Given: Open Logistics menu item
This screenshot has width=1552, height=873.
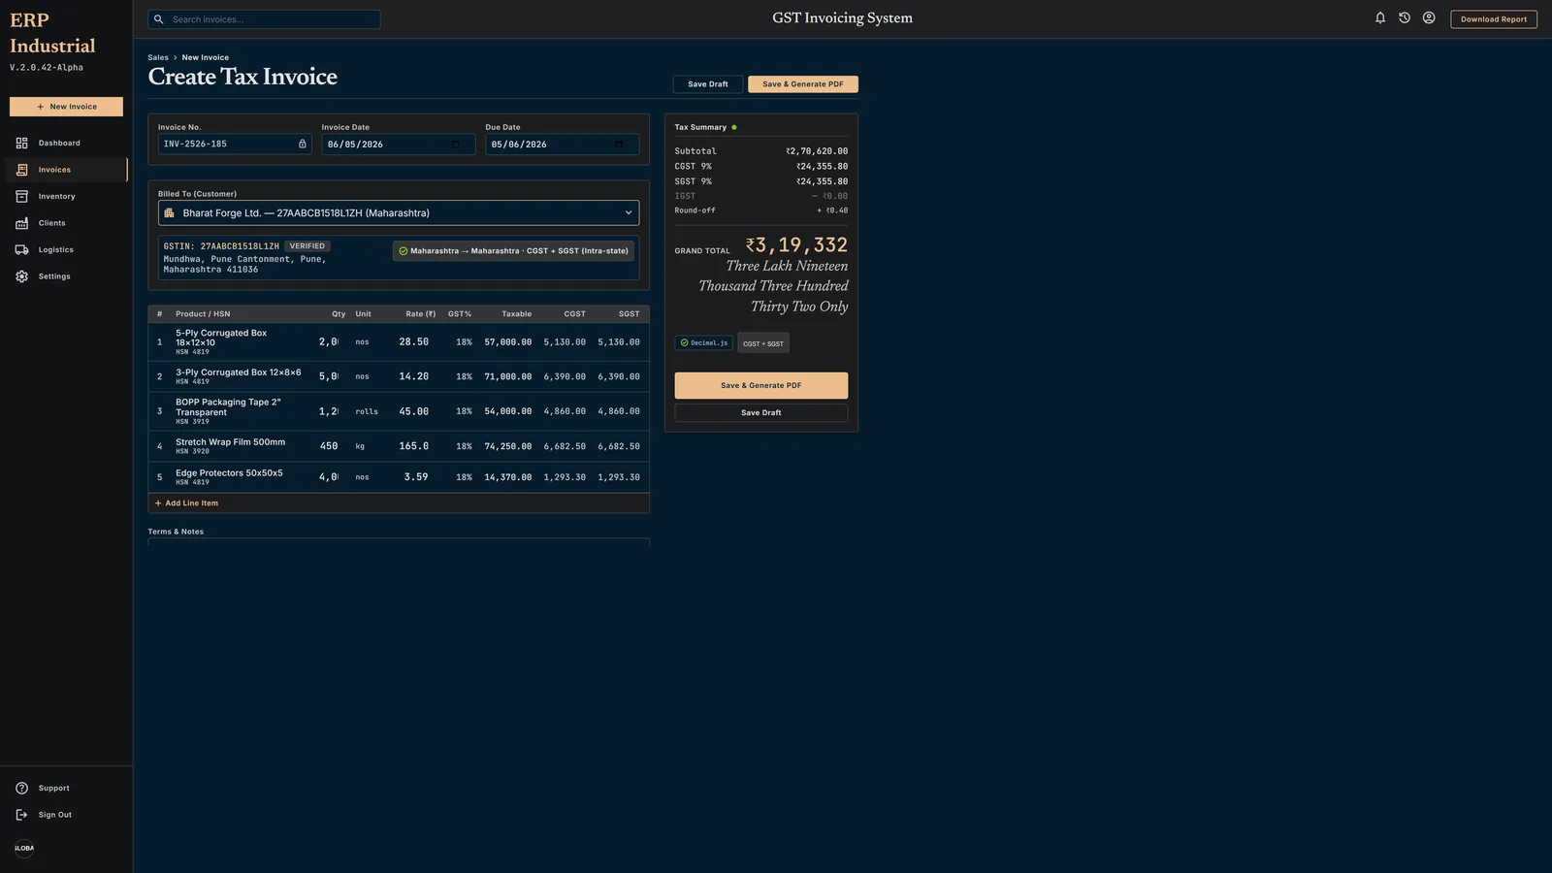Looking at the screenshot, I should pyautogui.click(x=66, y=250).
